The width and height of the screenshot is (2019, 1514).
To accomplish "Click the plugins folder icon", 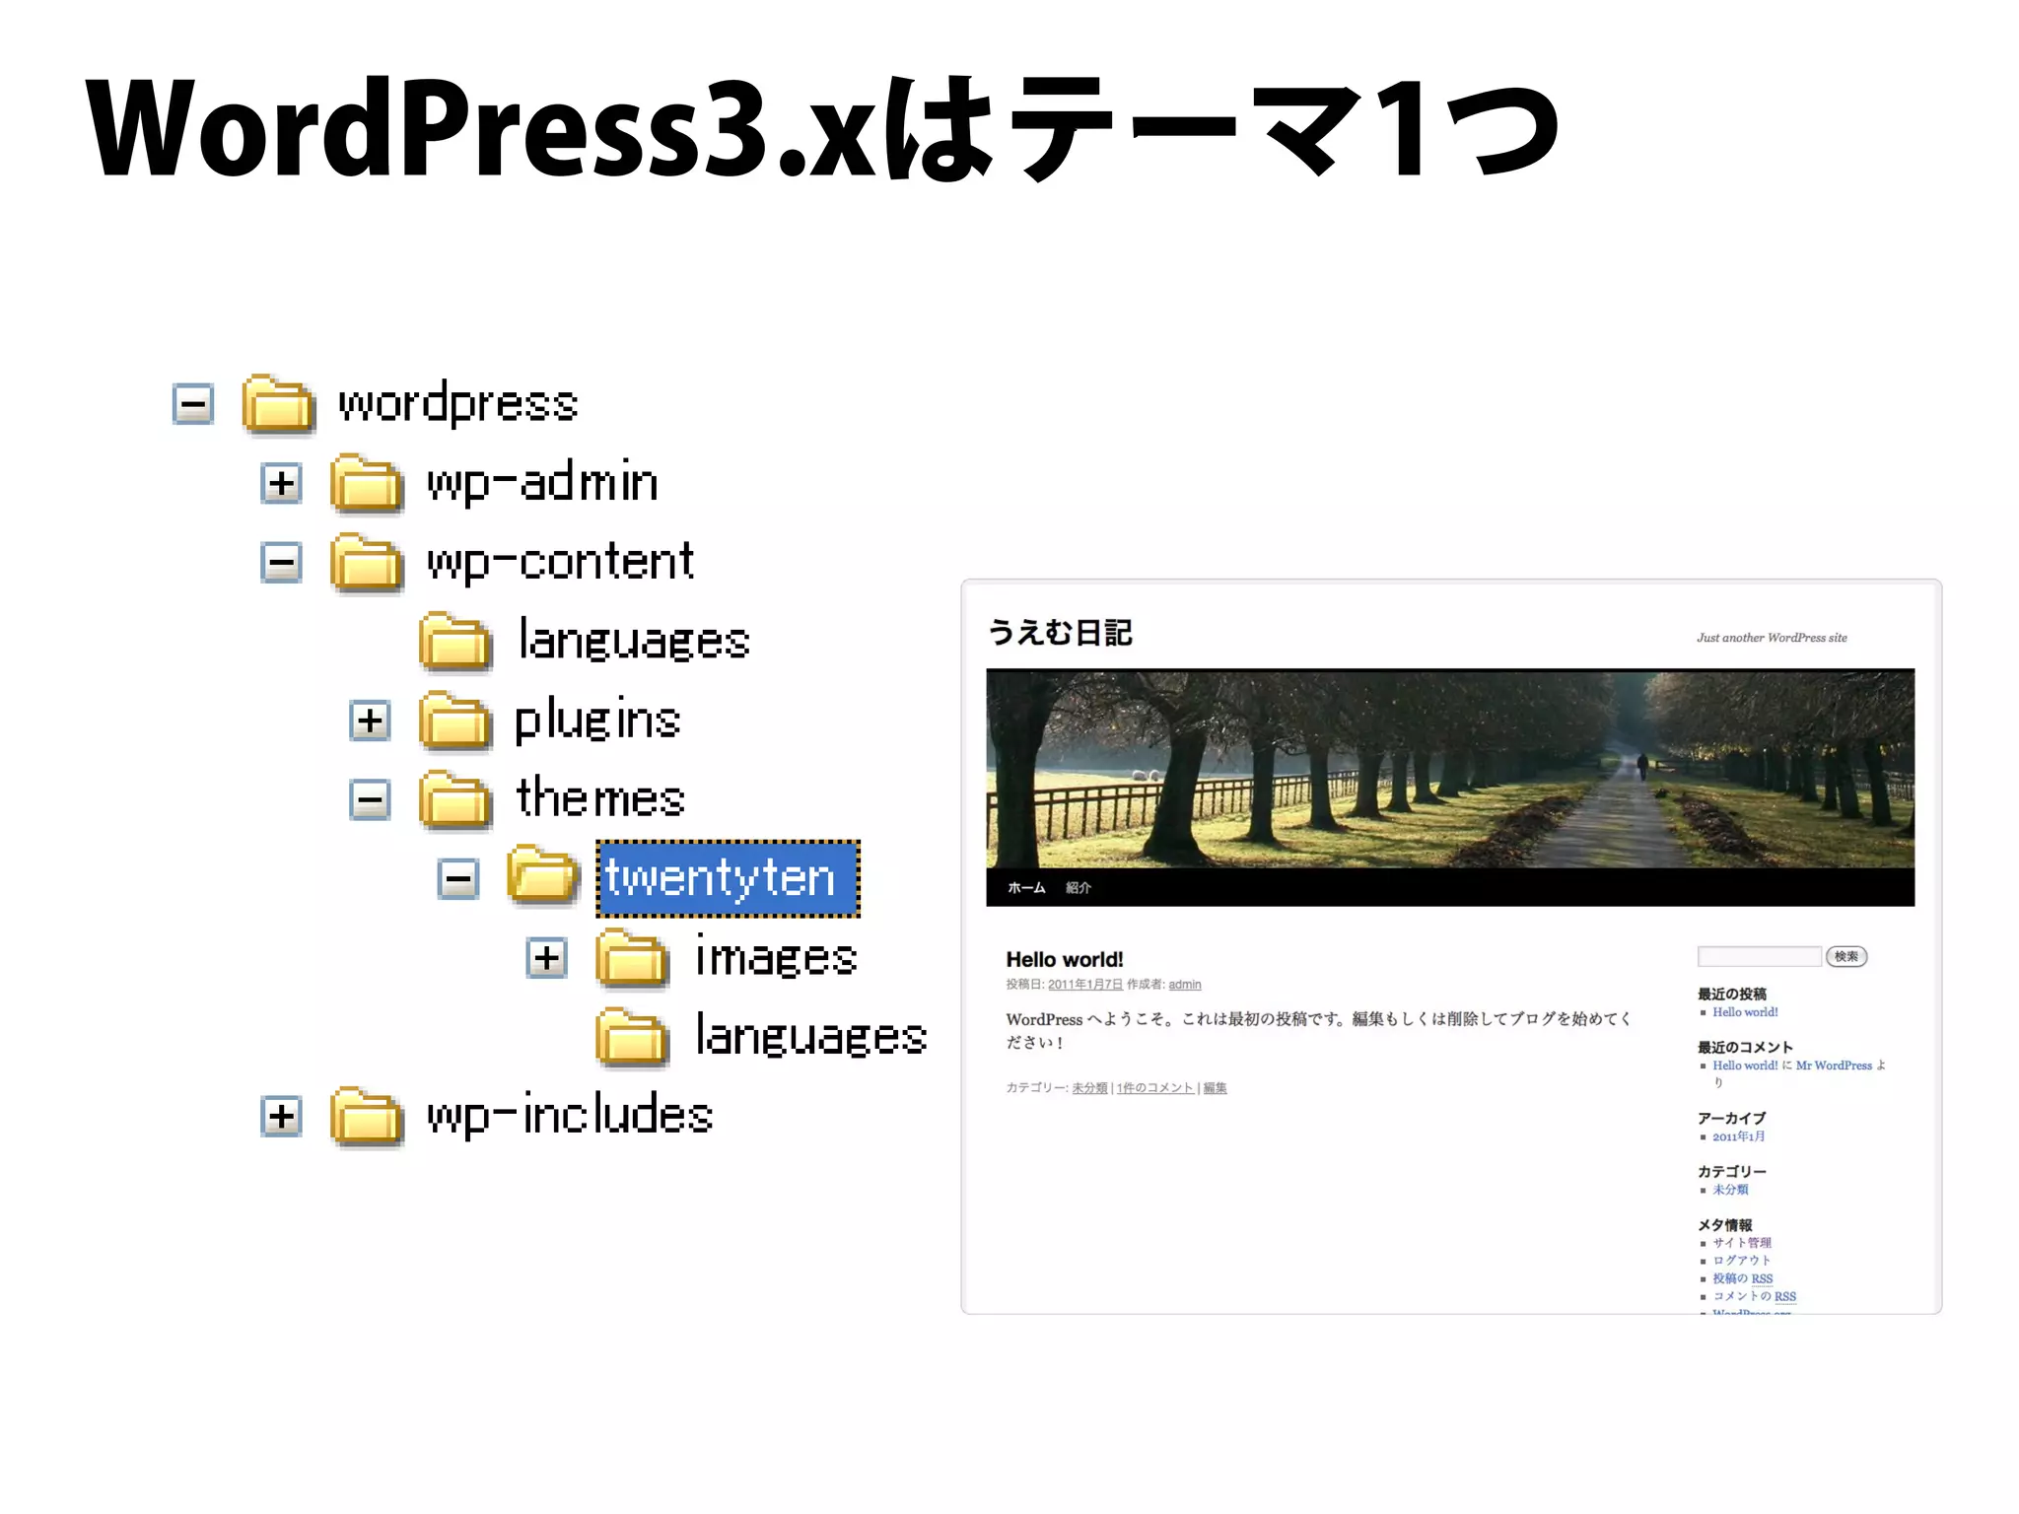I will [455, 721].
